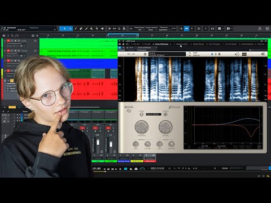Select the Range tool next to the Arrow tool
The width and height of the screenshot is (271, 203).
[x=70, y=29]
